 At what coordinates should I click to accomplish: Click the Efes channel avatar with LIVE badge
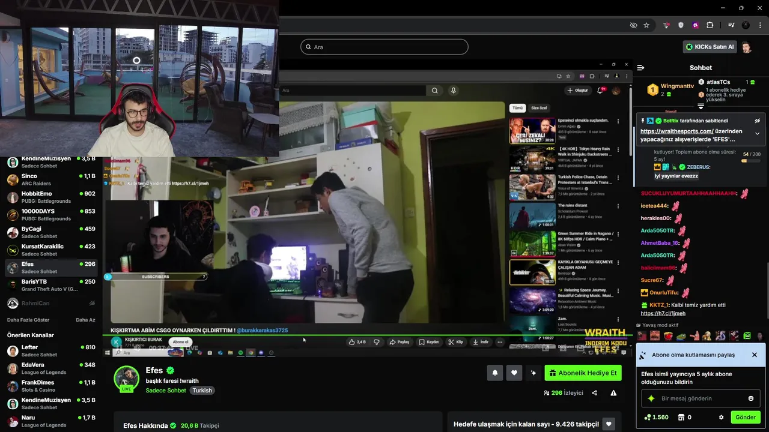(x=126, y=379)
